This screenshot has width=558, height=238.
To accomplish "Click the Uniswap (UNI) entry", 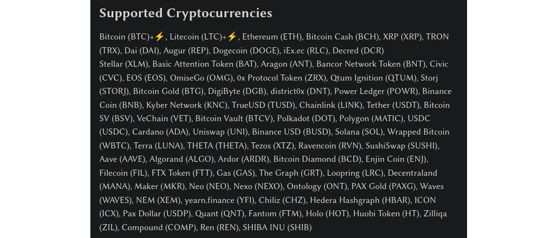I will point(220,132).
